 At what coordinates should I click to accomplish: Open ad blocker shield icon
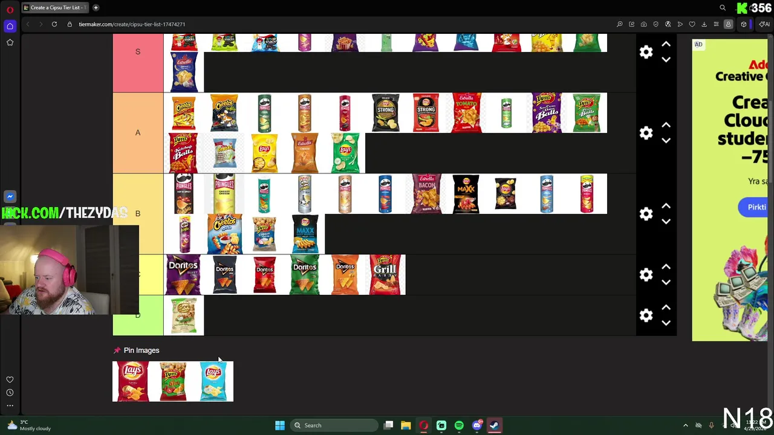[x=656, y=24]
